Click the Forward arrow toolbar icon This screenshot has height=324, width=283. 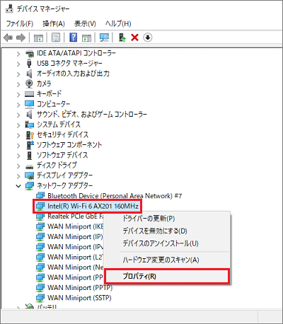(x=21, y=37)
